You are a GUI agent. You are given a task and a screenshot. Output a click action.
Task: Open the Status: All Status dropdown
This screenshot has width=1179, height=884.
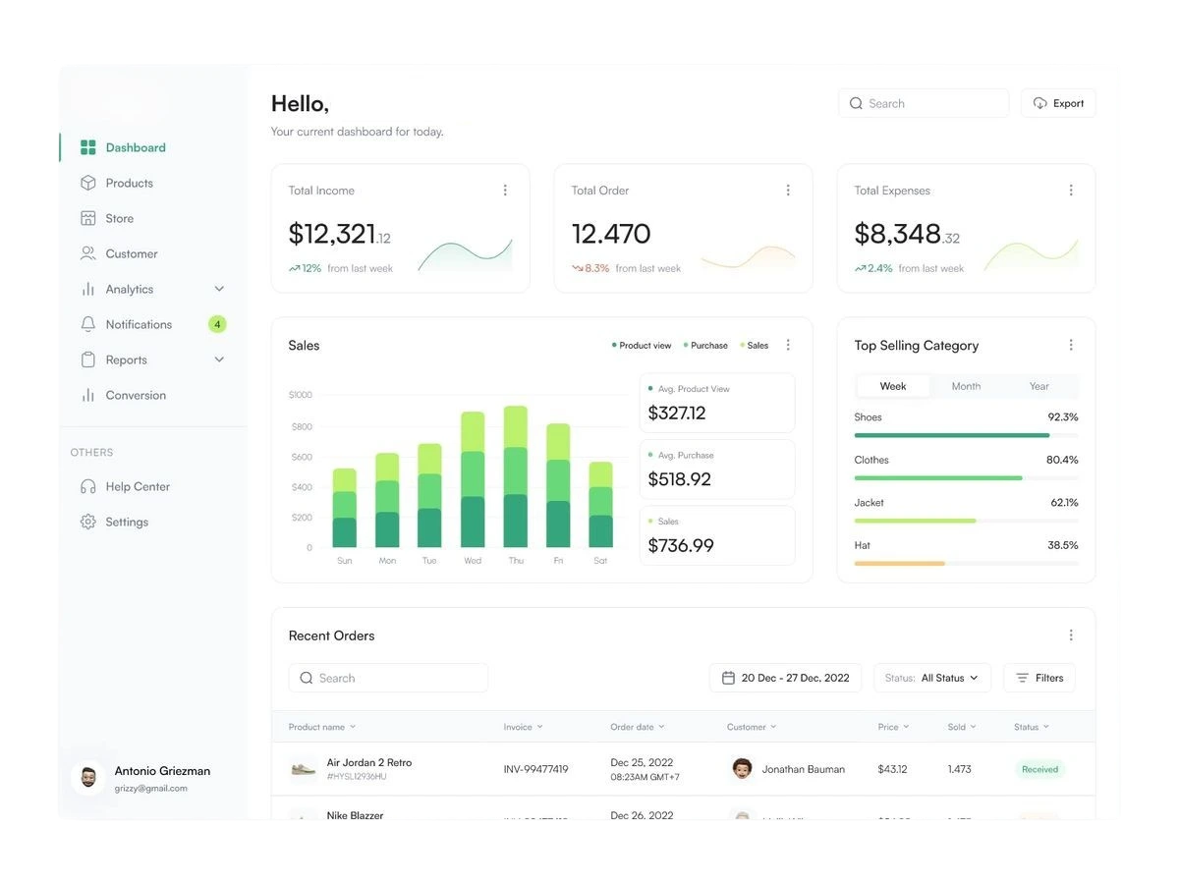(x=931, y=677)
